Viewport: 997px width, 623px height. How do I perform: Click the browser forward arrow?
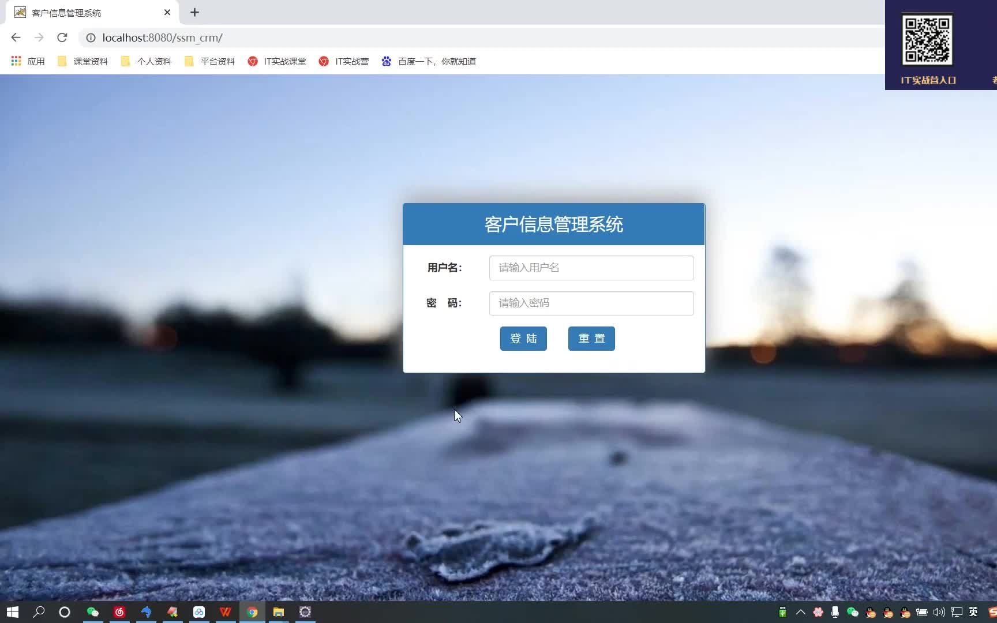[x=39, y=37]
